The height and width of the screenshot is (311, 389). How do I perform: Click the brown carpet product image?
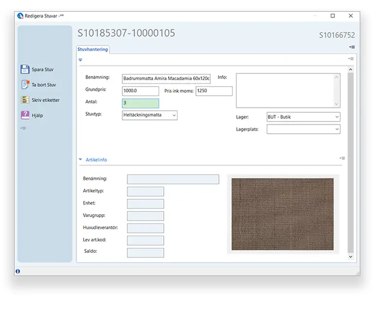pyautogui.click(x=283, y=214)
